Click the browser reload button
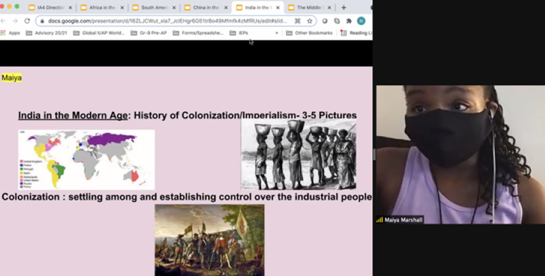The image size is (545, 276). pos(27,20)
